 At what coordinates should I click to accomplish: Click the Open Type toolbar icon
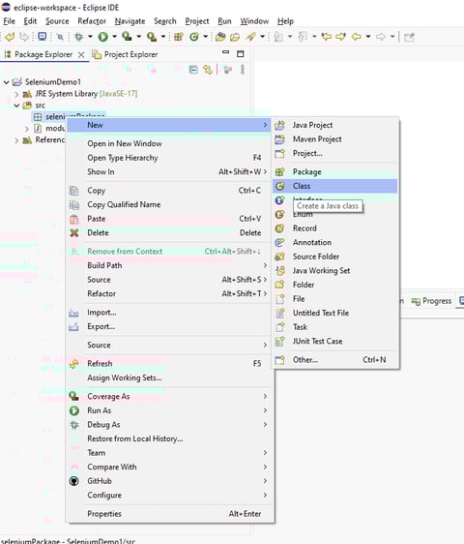coord(220,37)
